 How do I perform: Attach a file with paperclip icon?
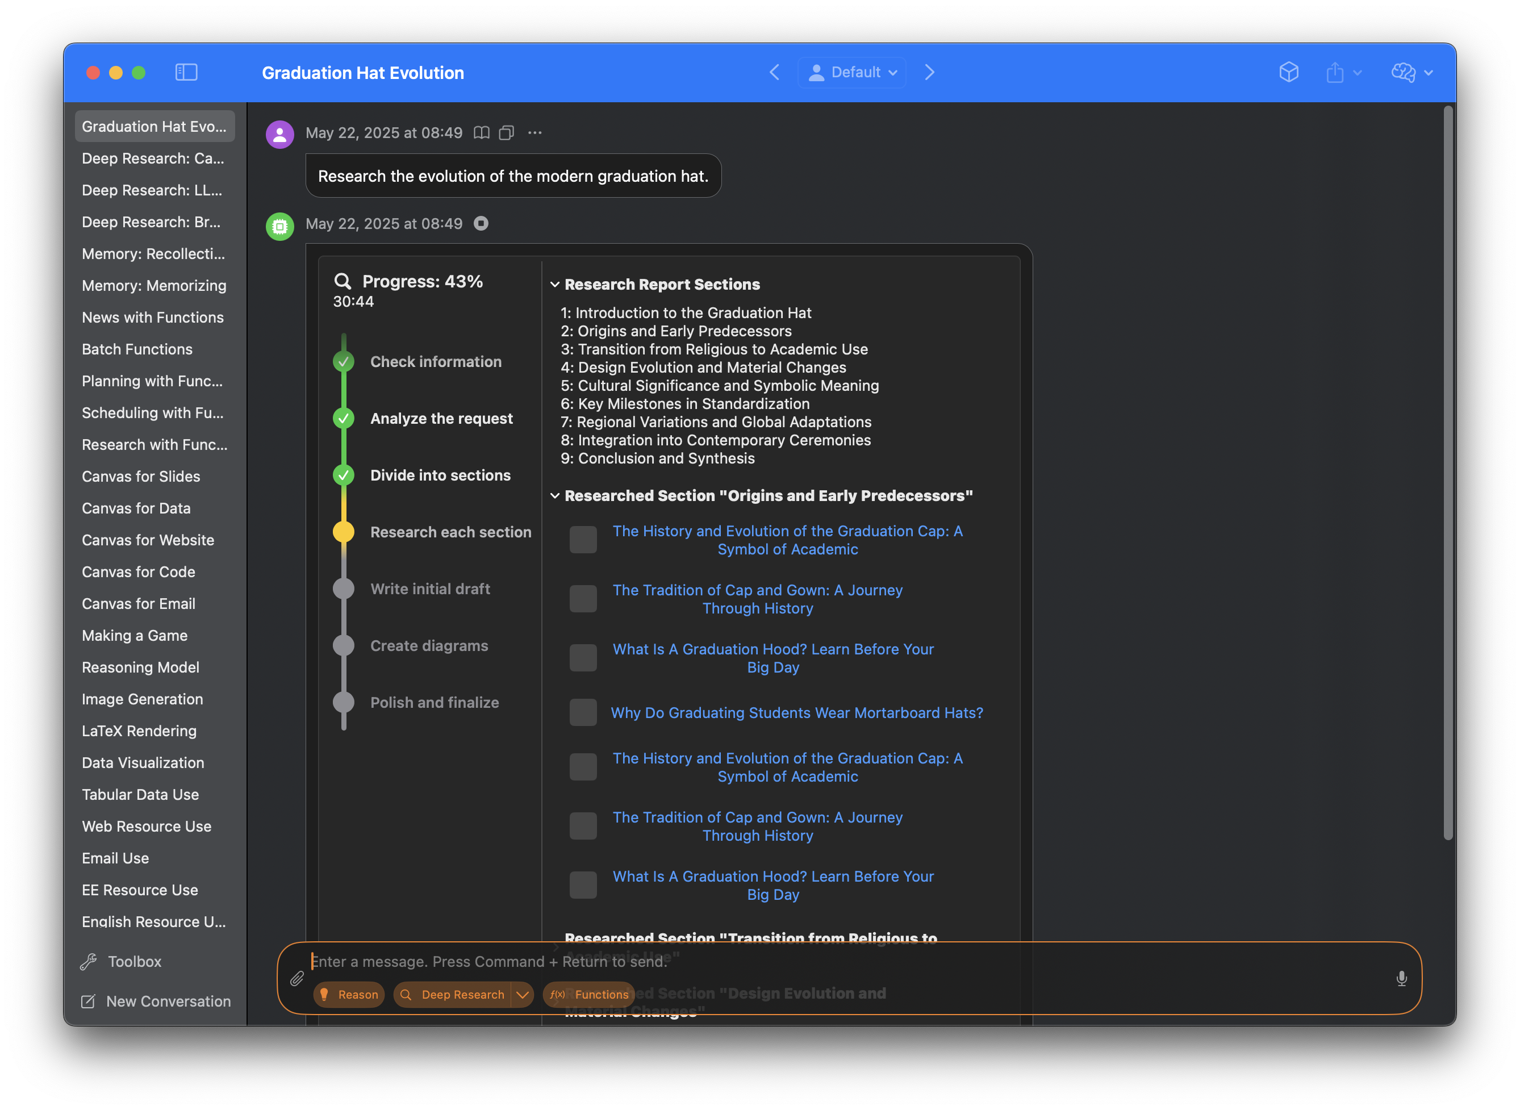(x=297, y=979)
